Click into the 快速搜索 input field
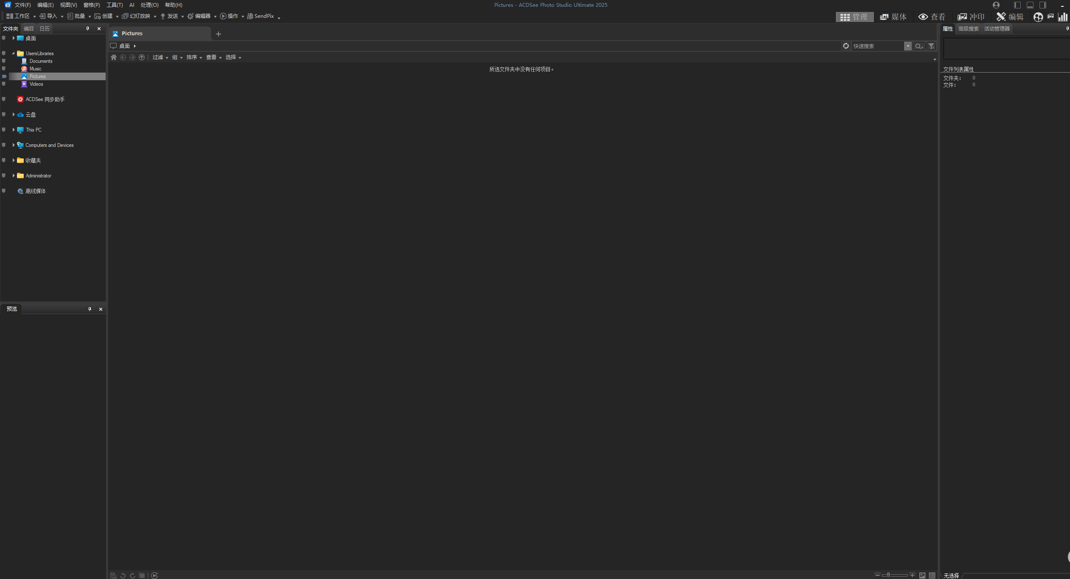The width and height of the screenshot is (1070, 579). click(877, 46)
